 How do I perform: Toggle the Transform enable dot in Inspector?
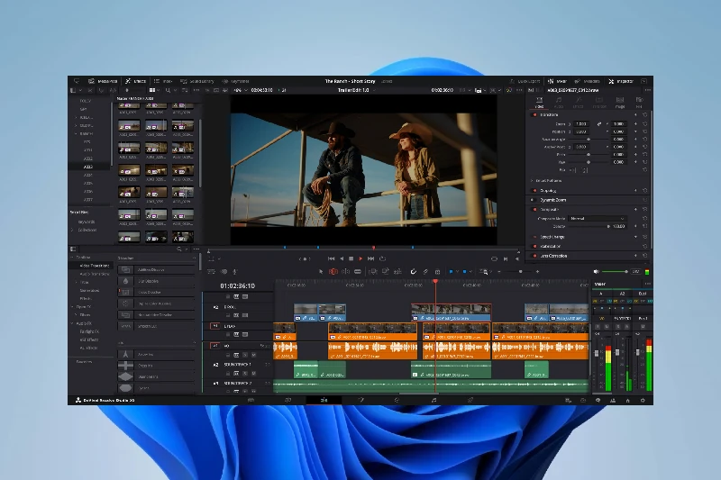click(x=534, y=115)
